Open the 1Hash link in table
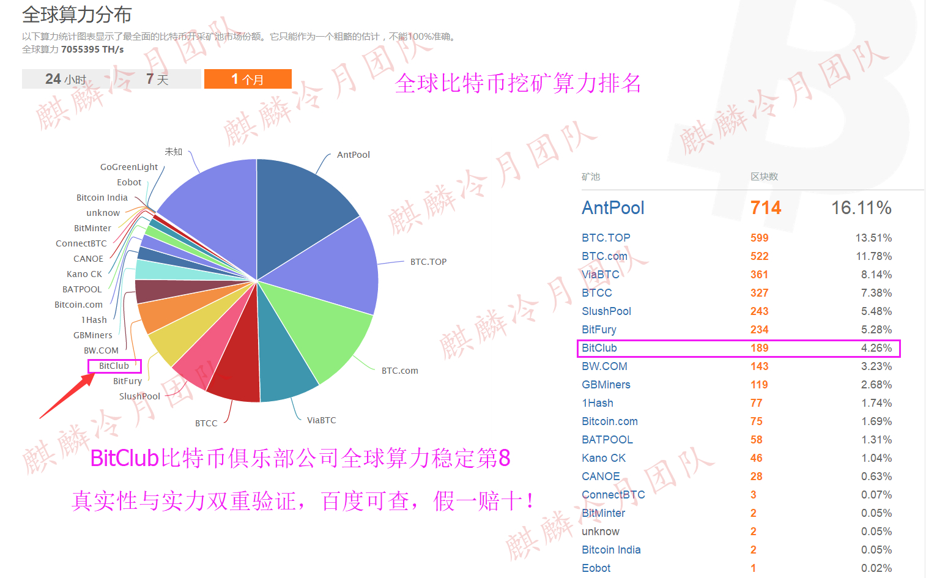The width and height of the screenshot is (926, 578). (597, 403)
